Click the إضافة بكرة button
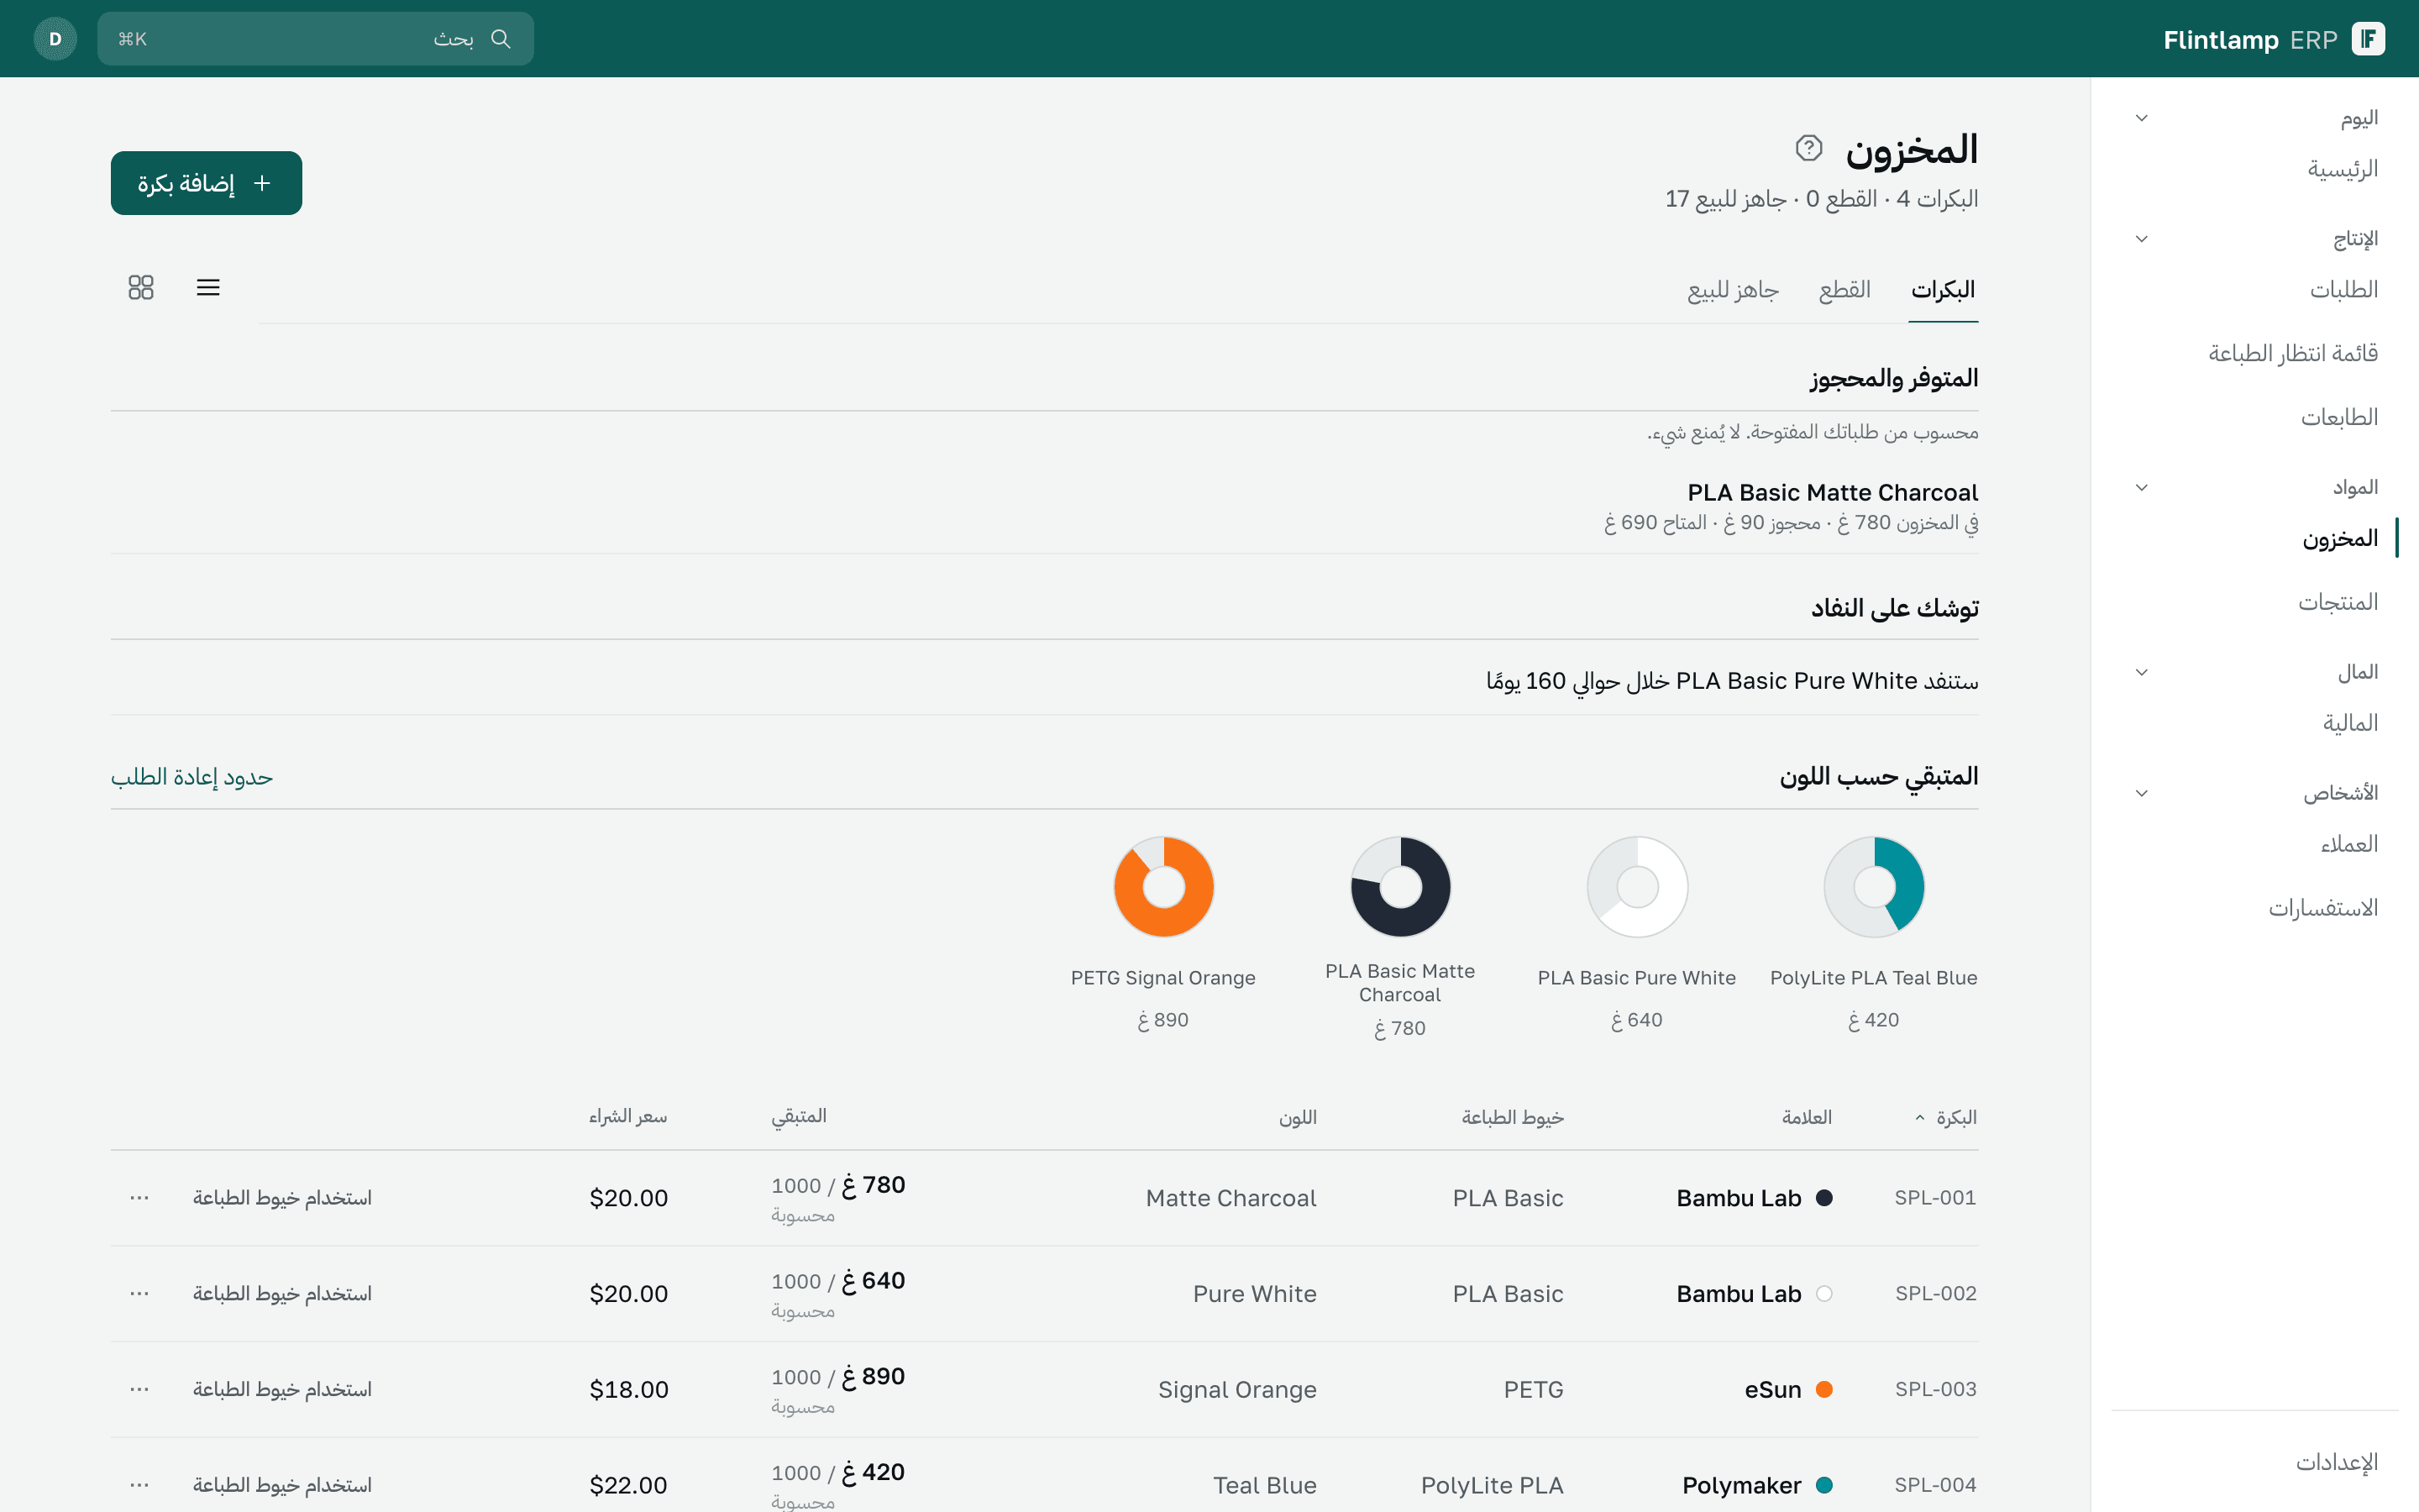2419x1512 pixels. pos(206,183)
